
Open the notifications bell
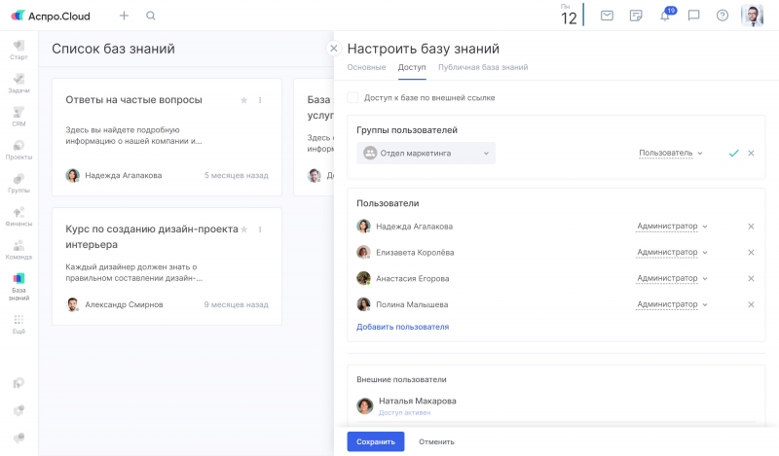[665, 16]
